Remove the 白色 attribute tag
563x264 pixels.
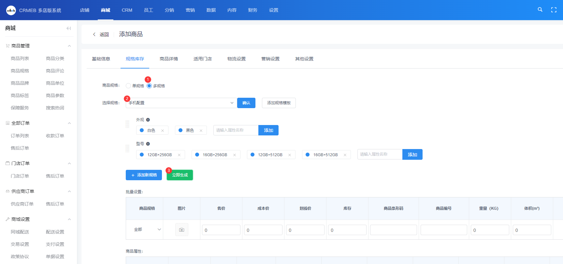click(x=163, y=131)
